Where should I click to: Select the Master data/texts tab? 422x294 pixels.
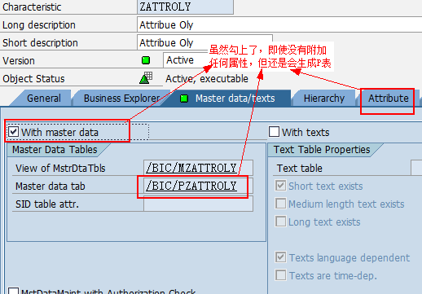point(228,99)
